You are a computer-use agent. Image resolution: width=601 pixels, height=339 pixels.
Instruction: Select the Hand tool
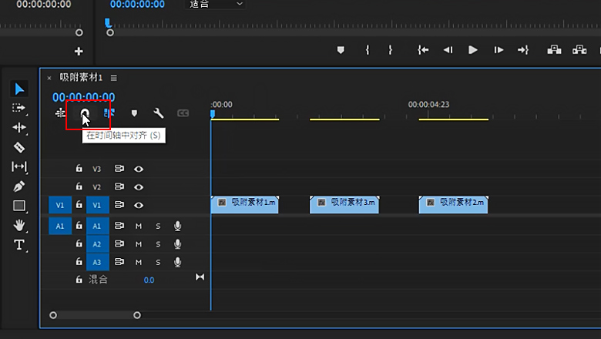tap(19, 226)
